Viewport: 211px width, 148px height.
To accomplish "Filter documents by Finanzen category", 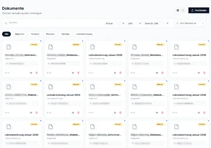I will [x=50, y=34].
